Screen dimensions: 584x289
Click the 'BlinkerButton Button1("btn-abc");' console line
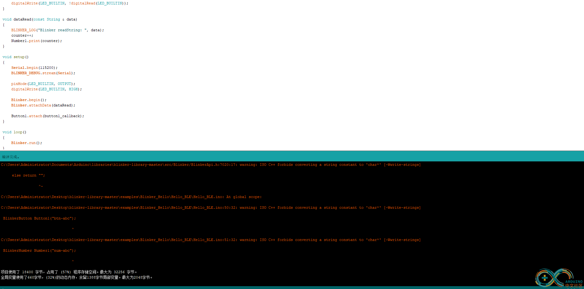pos(39,218)
